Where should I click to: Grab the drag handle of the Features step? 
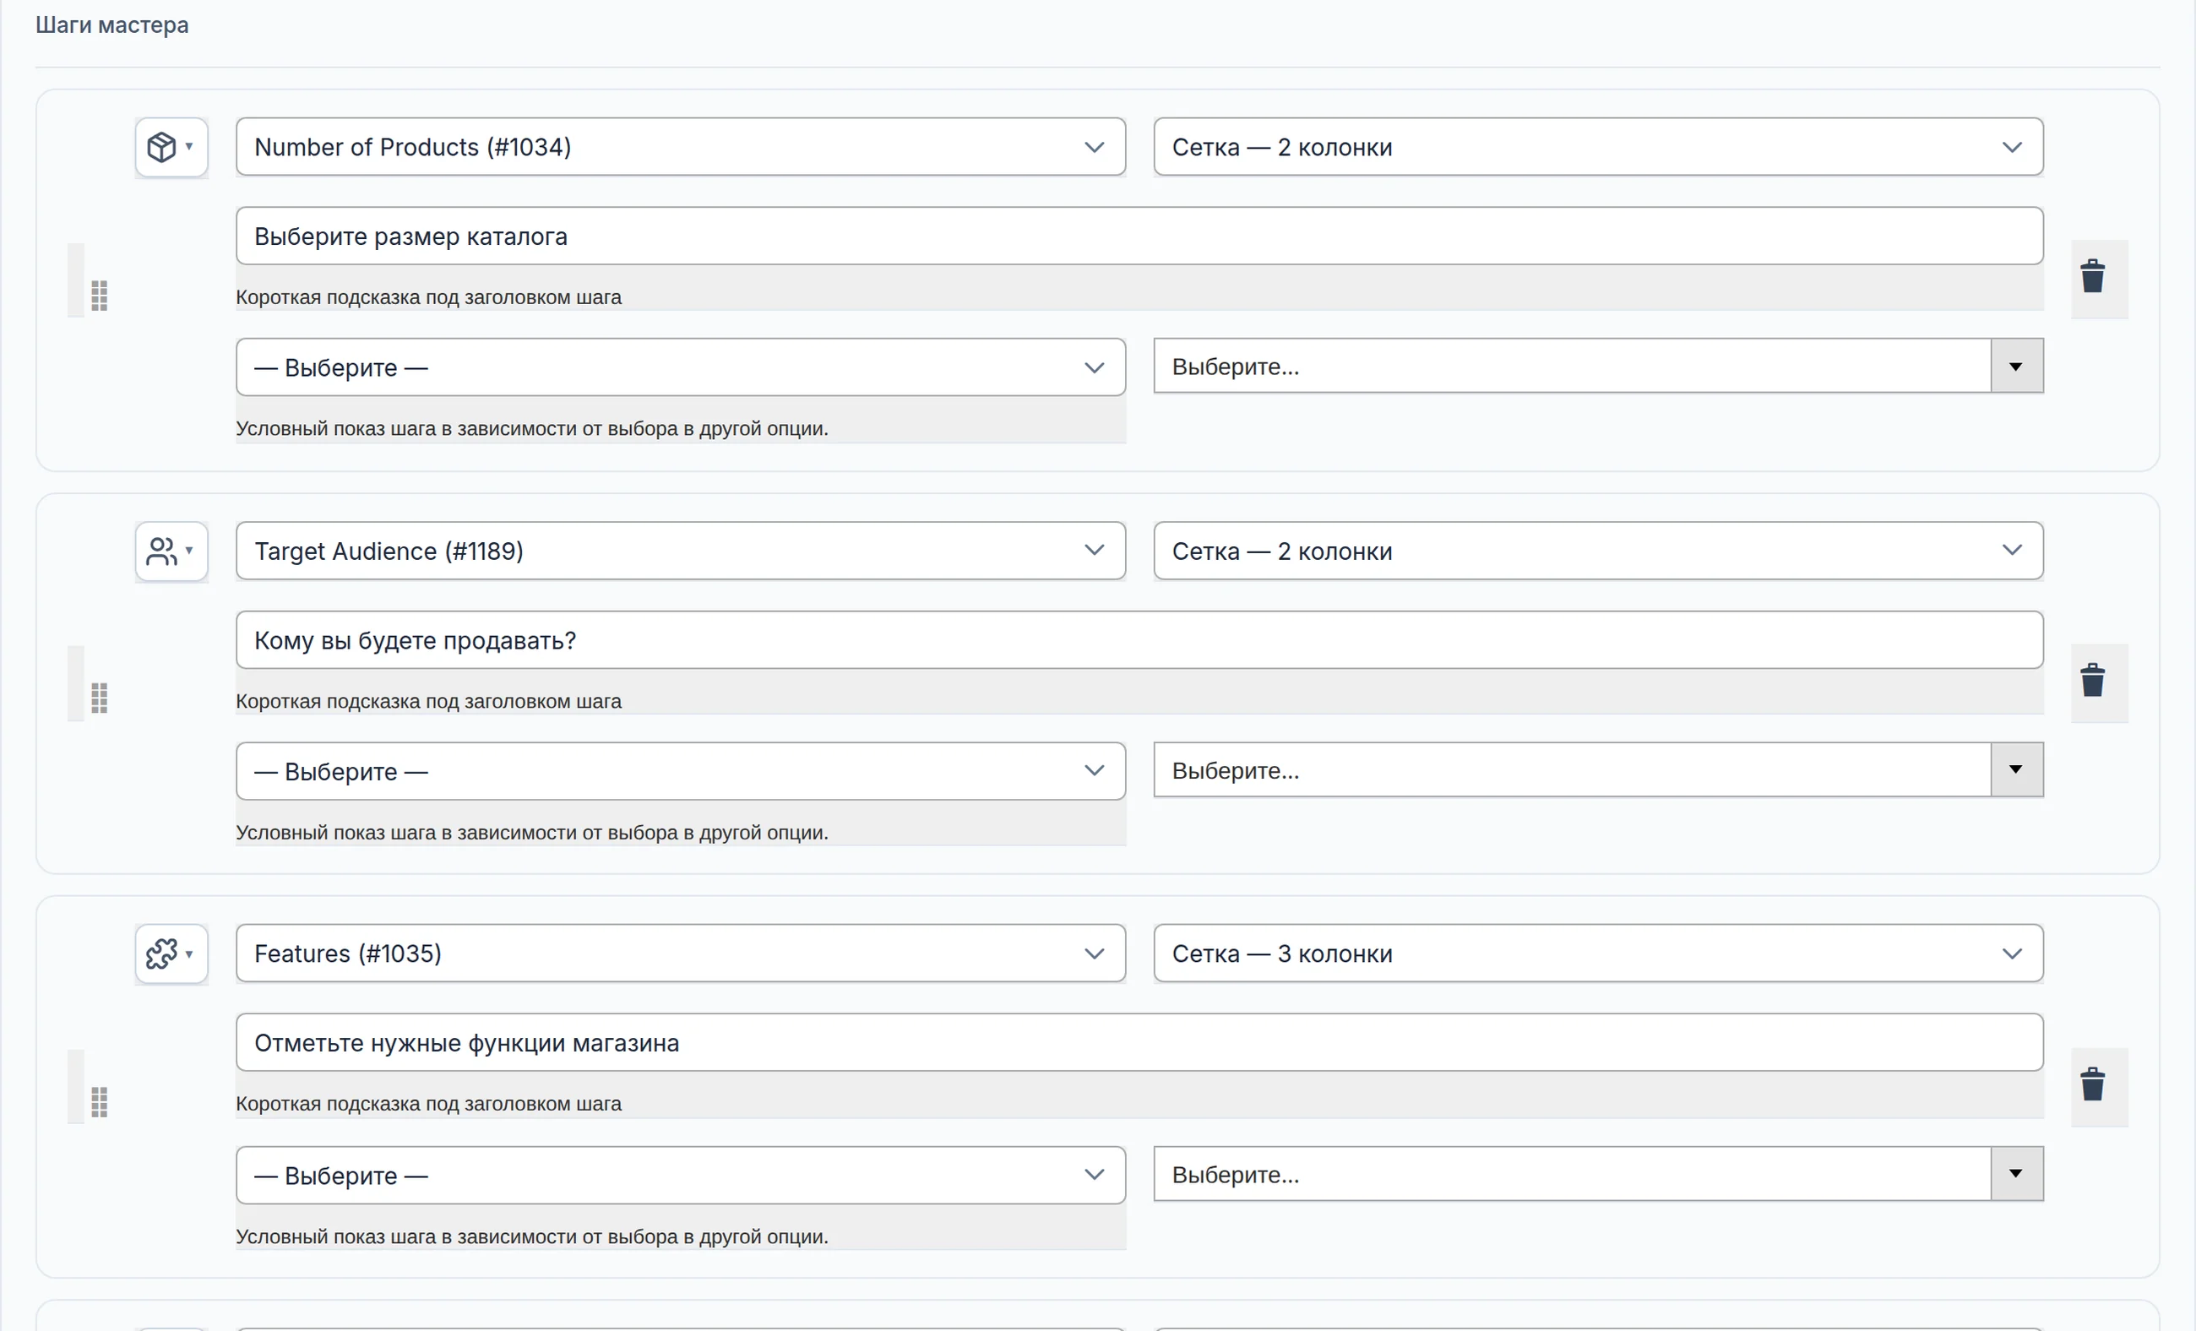[99, 1102]
